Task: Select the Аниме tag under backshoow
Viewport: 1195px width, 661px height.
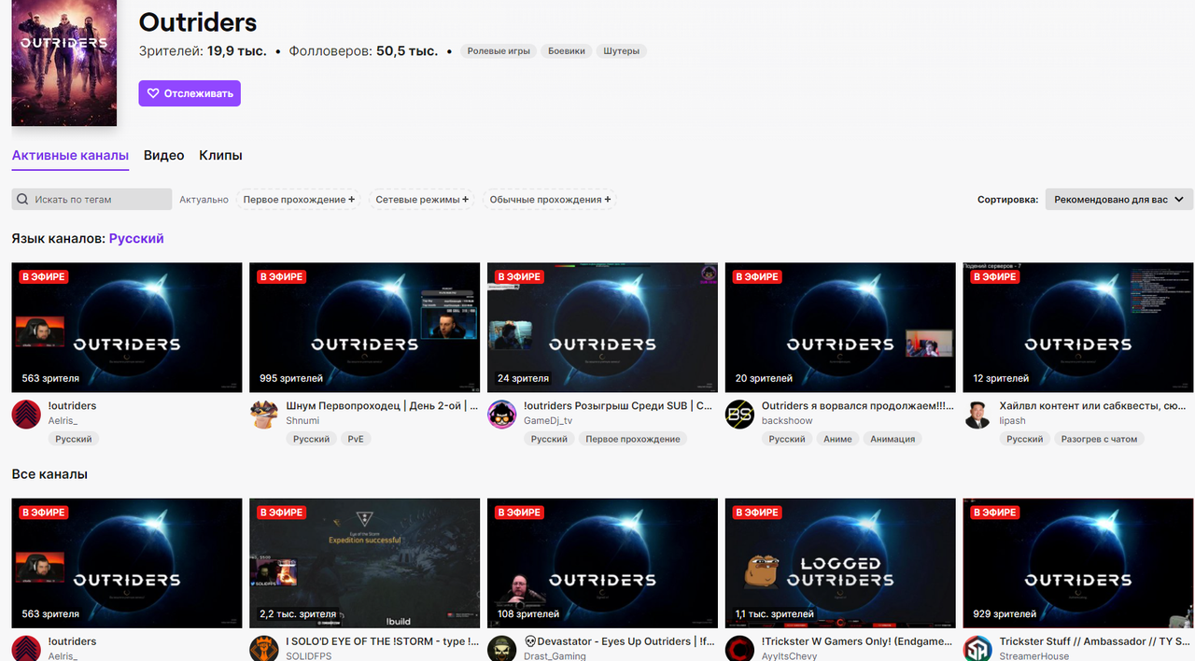Action: (837, 439)
